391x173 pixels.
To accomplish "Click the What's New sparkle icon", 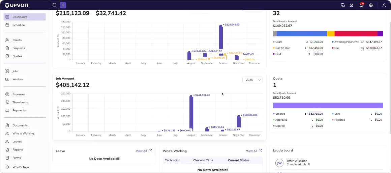I will [7, 167].
